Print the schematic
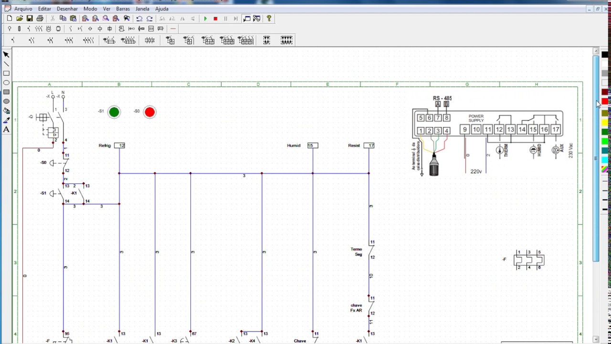 point(40,19)
